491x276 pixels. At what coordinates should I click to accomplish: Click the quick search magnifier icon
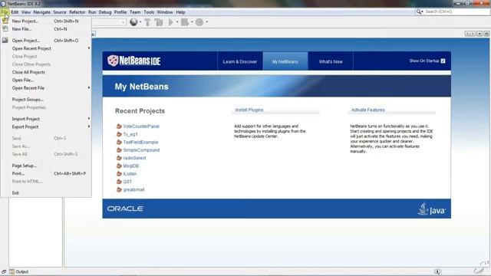[419, 11]
